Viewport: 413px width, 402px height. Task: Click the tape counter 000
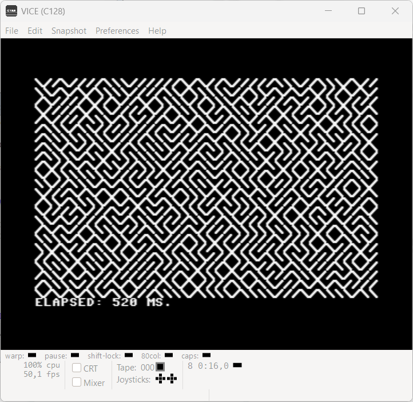pos(147,368)
